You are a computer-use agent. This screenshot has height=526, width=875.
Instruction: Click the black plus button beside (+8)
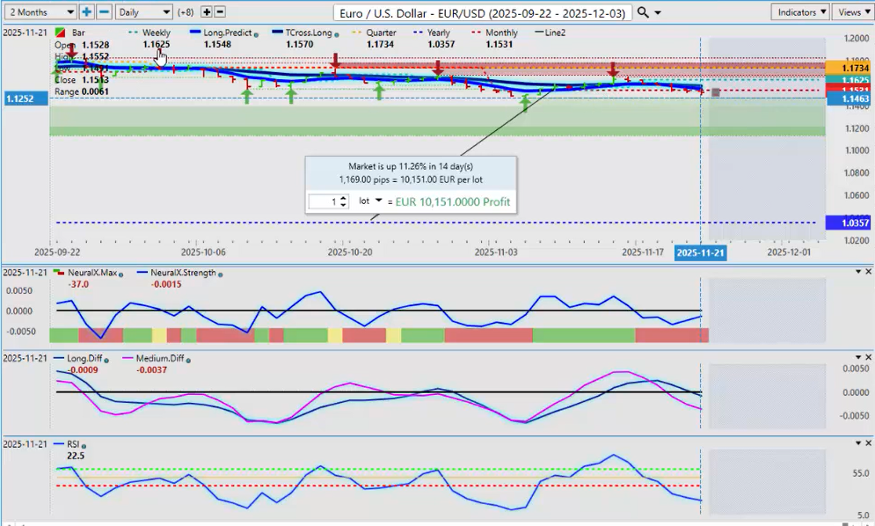pos(207,11)
